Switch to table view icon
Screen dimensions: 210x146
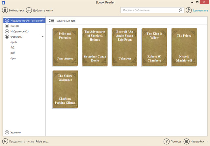click(x=51, y=21)
